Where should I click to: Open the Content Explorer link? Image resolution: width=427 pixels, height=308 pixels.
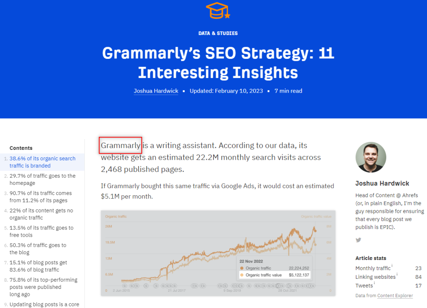(x=395, y=296)
